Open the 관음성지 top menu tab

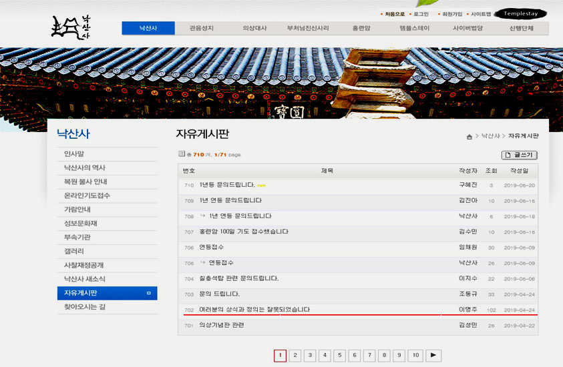201,29
